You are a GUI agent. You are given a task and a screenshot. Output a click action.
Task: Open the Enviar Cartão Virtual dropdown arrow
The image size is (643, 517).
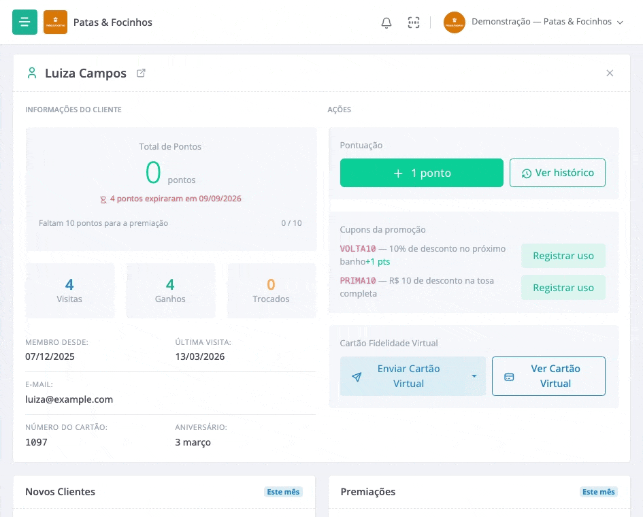pyautogui.click(x=474, y=376)
